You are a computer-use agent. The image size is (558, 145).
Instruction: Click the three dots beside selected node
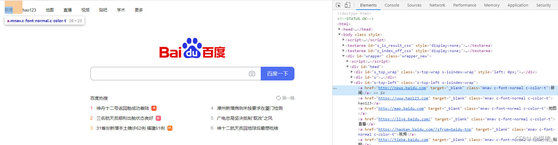tap(335, 88)
